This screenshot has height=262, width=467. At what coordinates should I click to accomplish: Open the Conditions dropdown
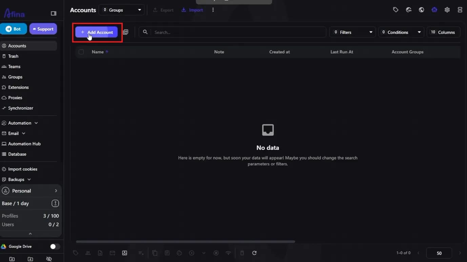(401, 32)
